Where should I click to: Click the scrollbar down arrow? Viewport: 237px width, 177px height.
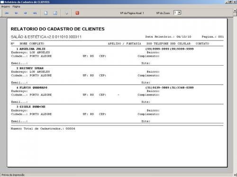pyautogui.click(x=235, y=175)
